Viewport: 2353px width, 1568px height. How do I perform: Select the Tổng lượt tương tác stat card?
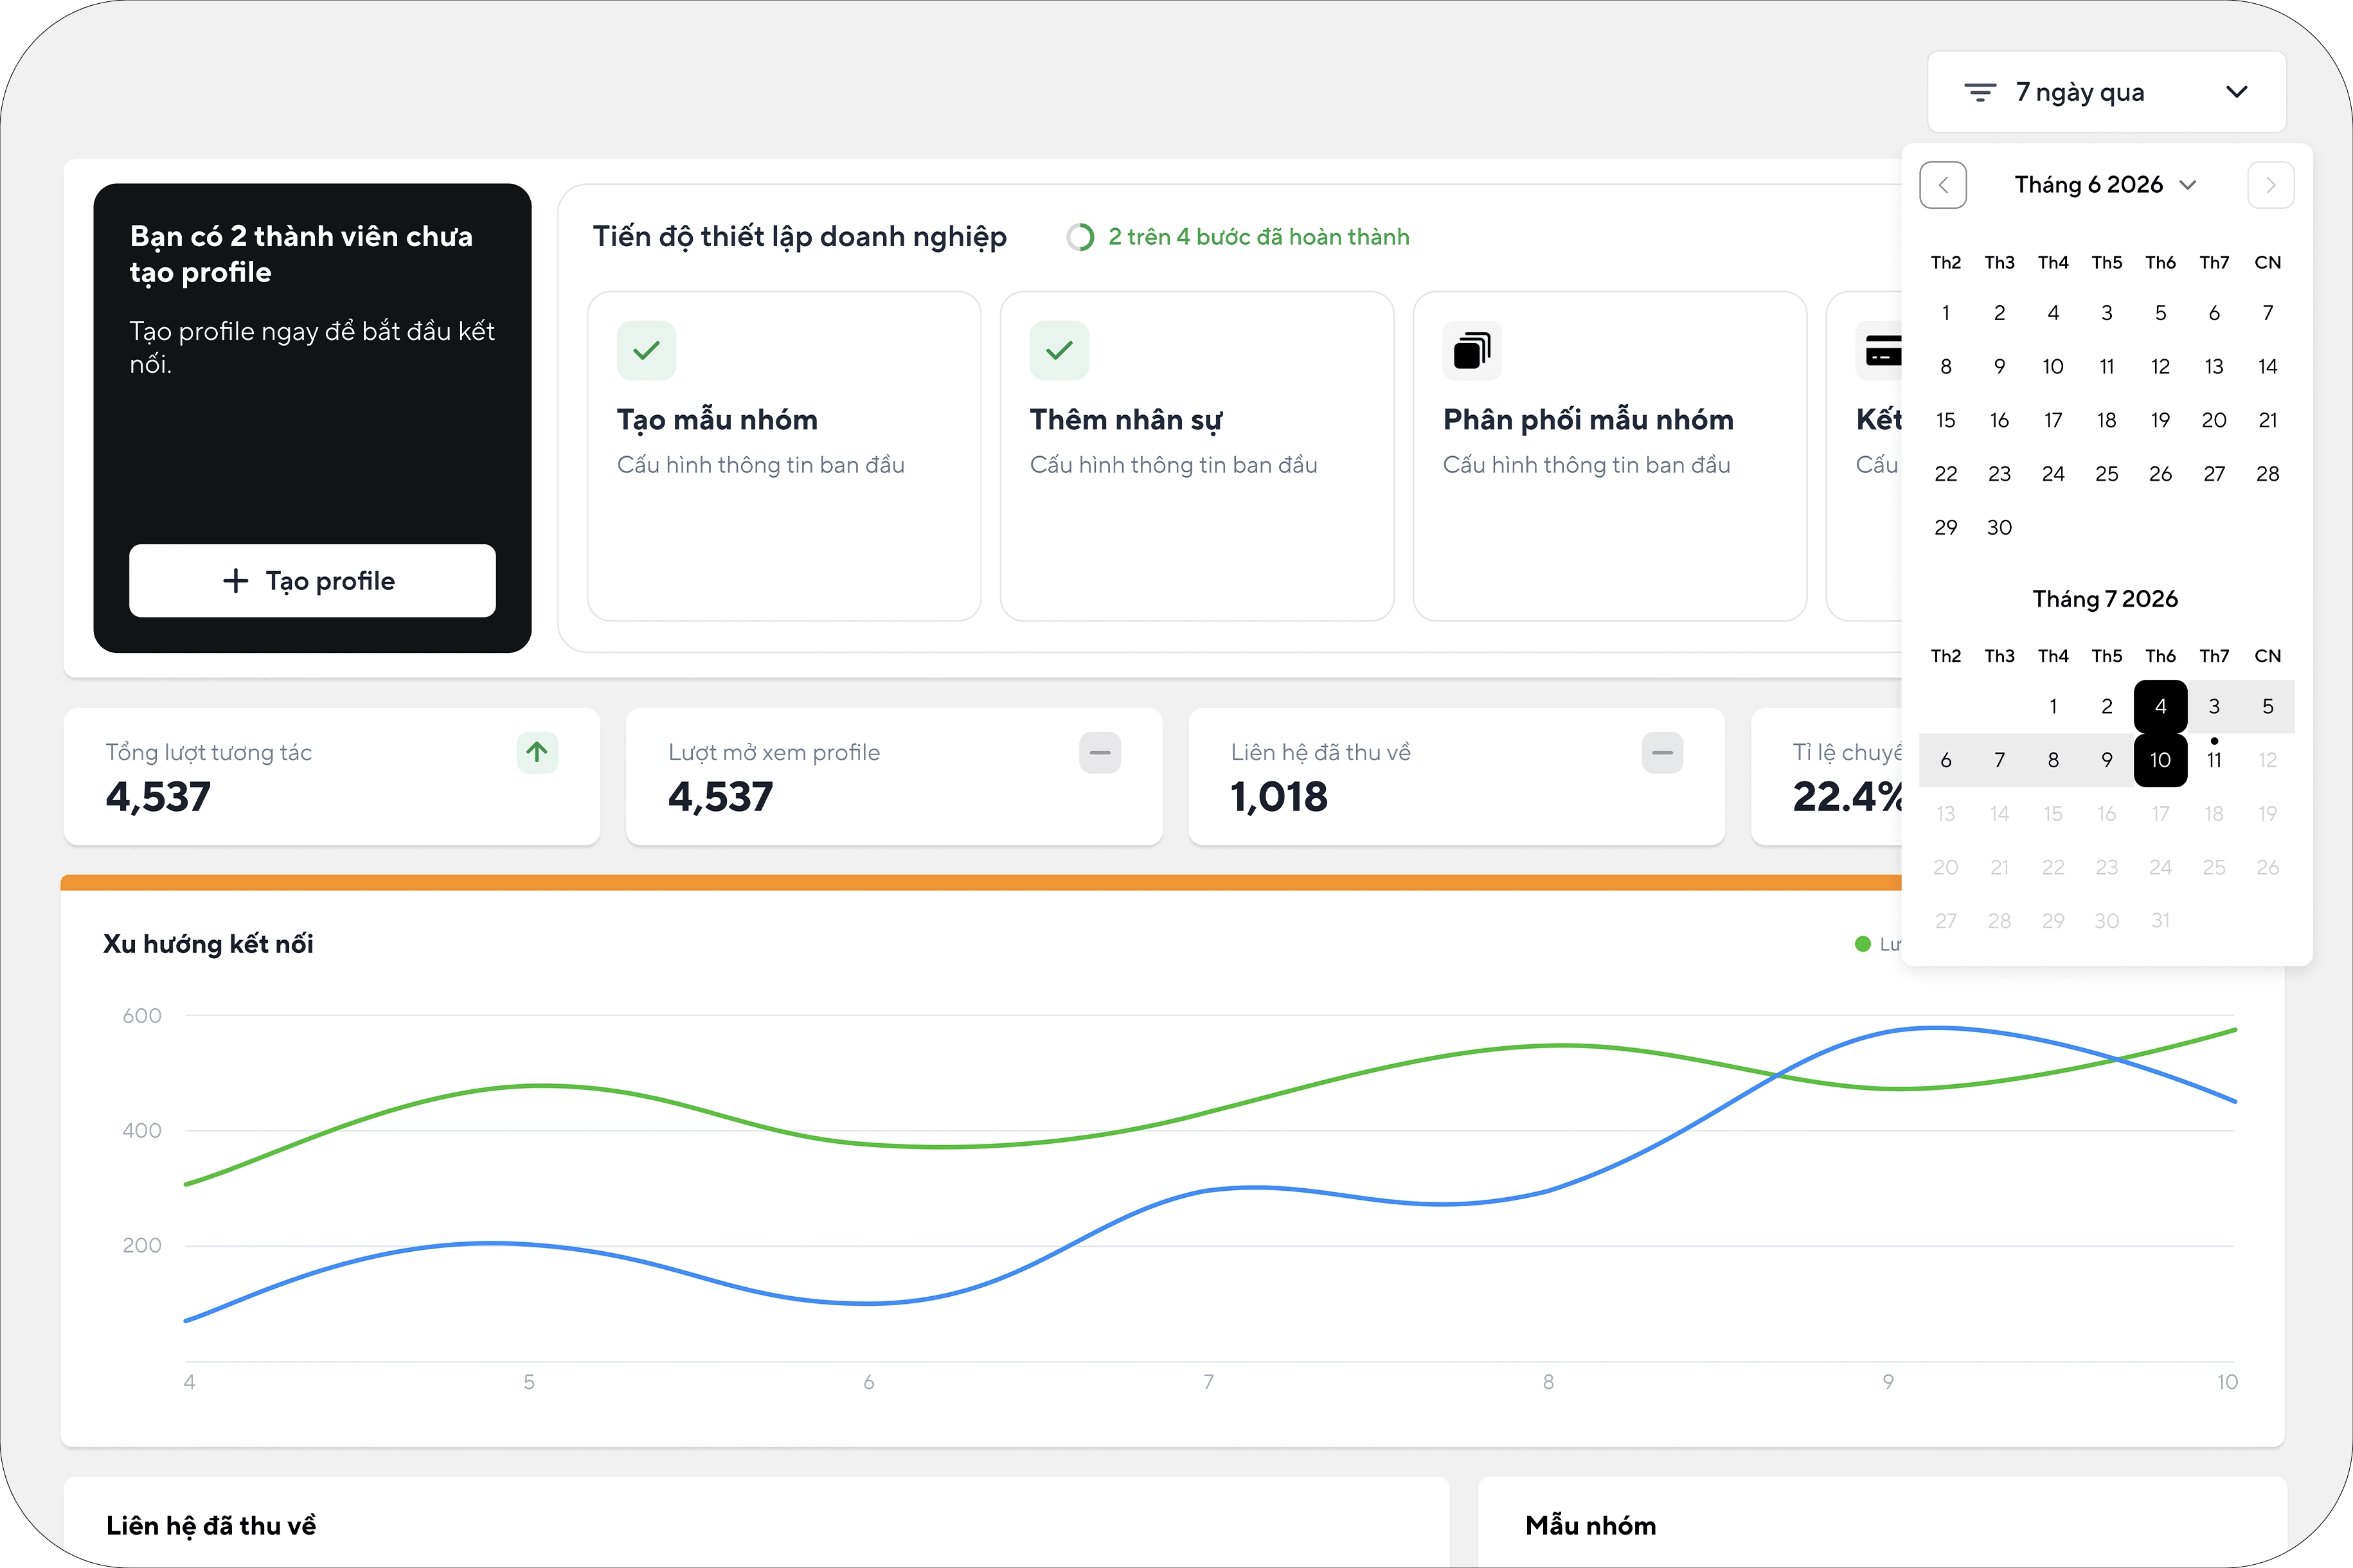coord(332,777)
